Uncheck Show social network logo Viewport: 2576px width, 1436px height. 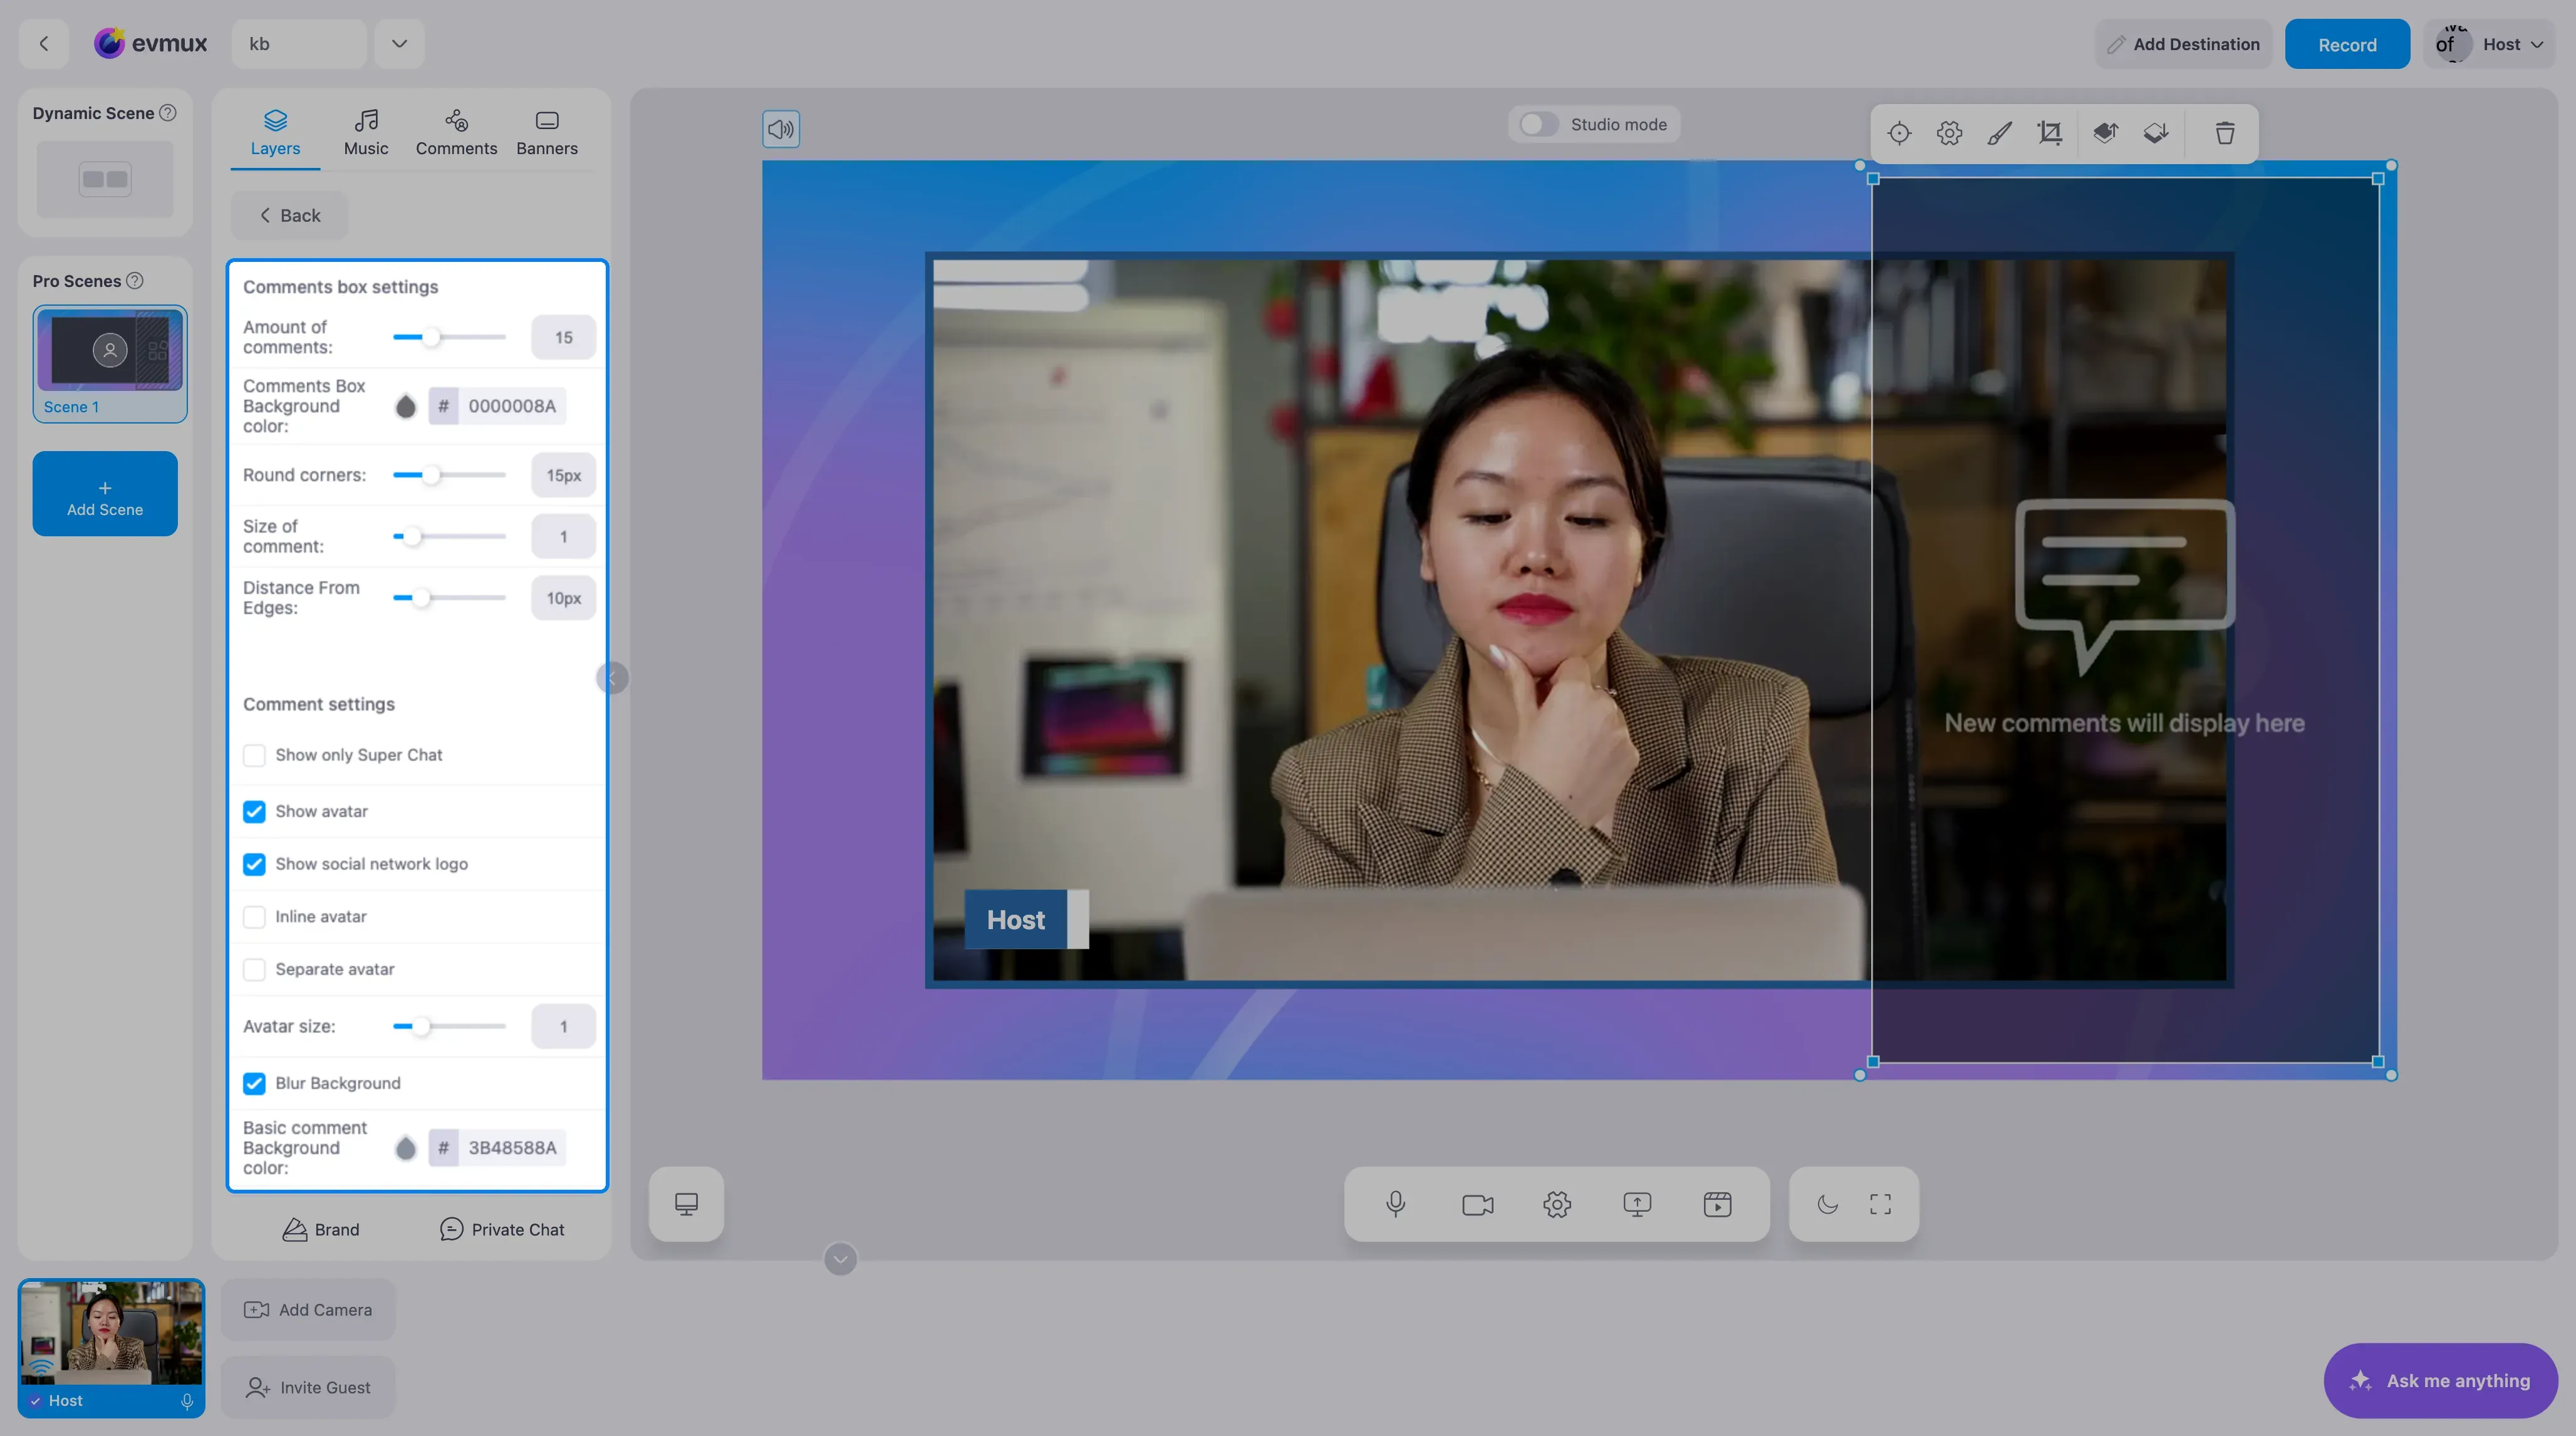[254, 864]
